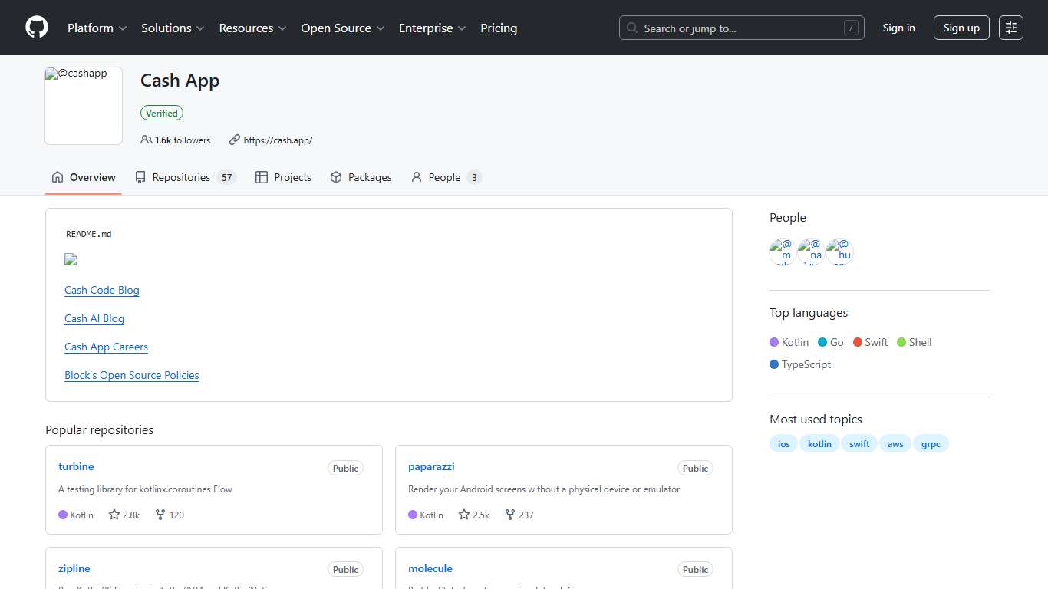Click the followers people icon
1048x589 pixels.
point(146,140)
